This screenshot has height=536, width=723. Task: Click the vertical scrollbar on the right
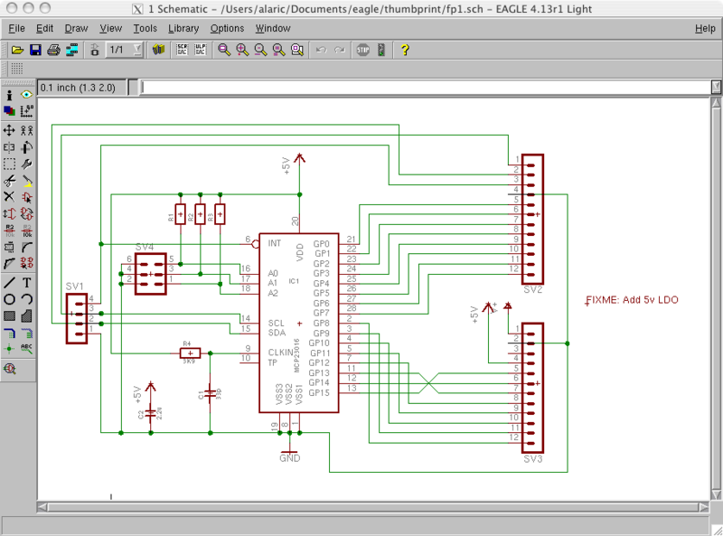[715, 298]
